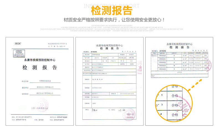Image resolution: width=219 pixels, height=134 pixels.
Task: Click report number 20160255 on middle page
Action: [94, 52]
